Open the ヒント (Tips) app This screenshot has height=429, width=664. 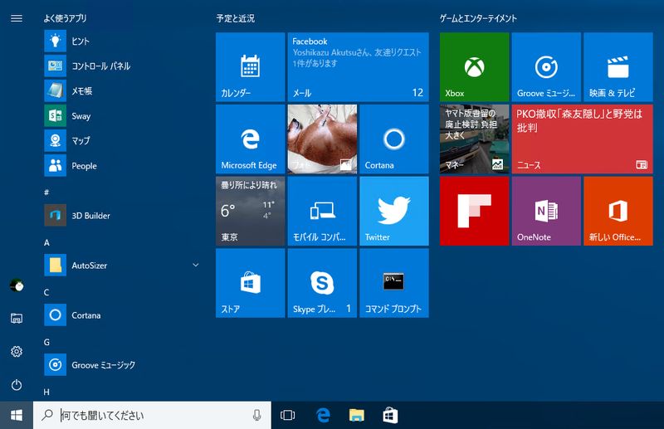click(x=123, y=41)
